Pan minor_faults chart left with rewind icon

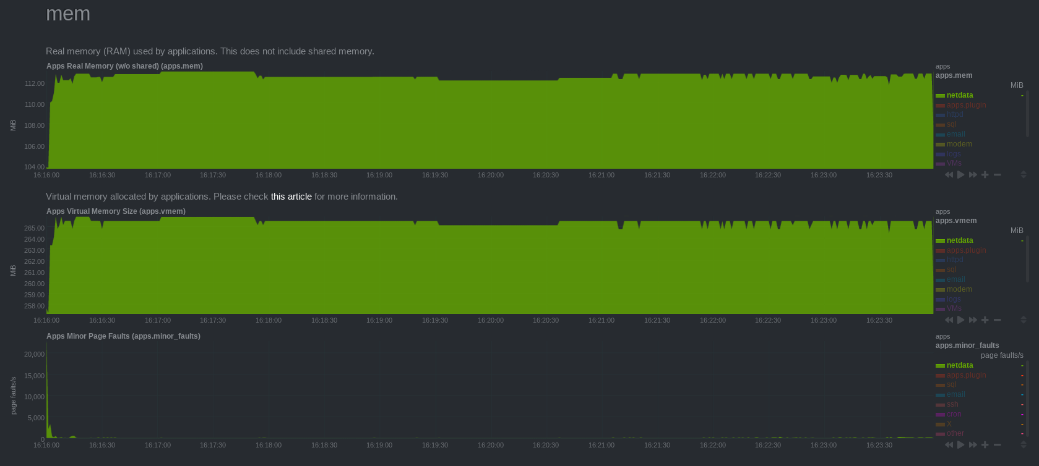tap(949, 445)
